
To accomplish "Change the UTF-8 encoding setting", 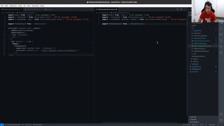I will (202, 125).
